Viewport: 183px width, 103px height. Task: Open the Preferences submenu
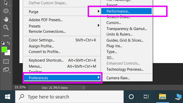[62, 78]
